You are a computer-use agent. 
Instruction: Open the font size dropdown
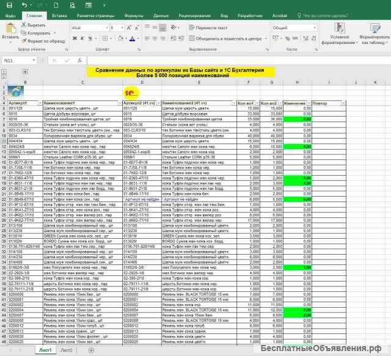122,27
